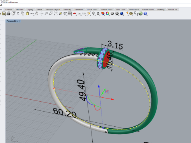Click the selection filter funnel icon
The width and height of the screenshot is (191, 143).
(127, 14)
